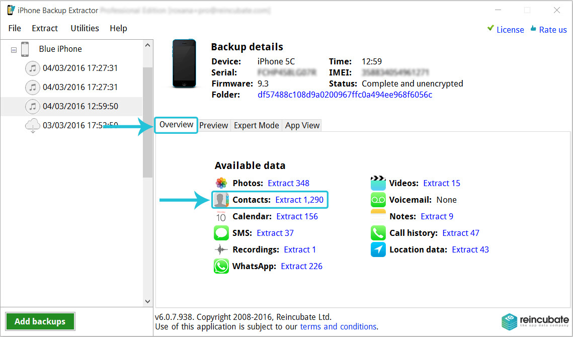Click the Location data arrow icon
573x337 pixels.
[378, 249]
